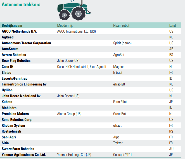Click the AgXeed company name
This screenshot has height=159, width=185.
point(8,37)
